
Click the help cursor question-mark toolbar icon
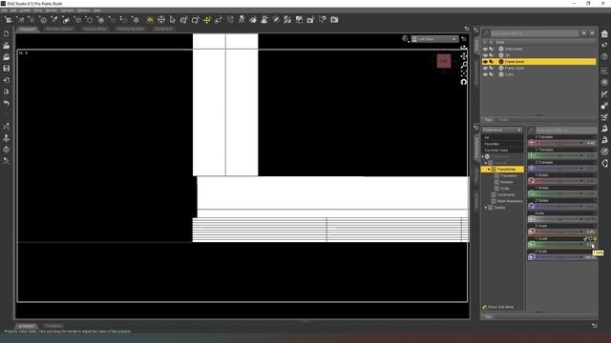tap(323, 19)
